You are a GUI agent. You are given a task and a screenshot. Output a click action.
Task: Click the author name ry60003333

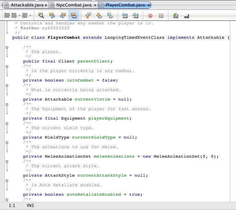(55, 28)
